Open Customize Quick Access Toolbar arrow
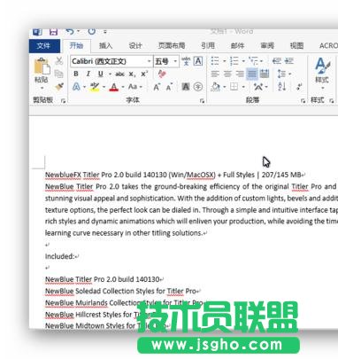Image resolution: width=338 pixels, height=359 pixels. 105,32
